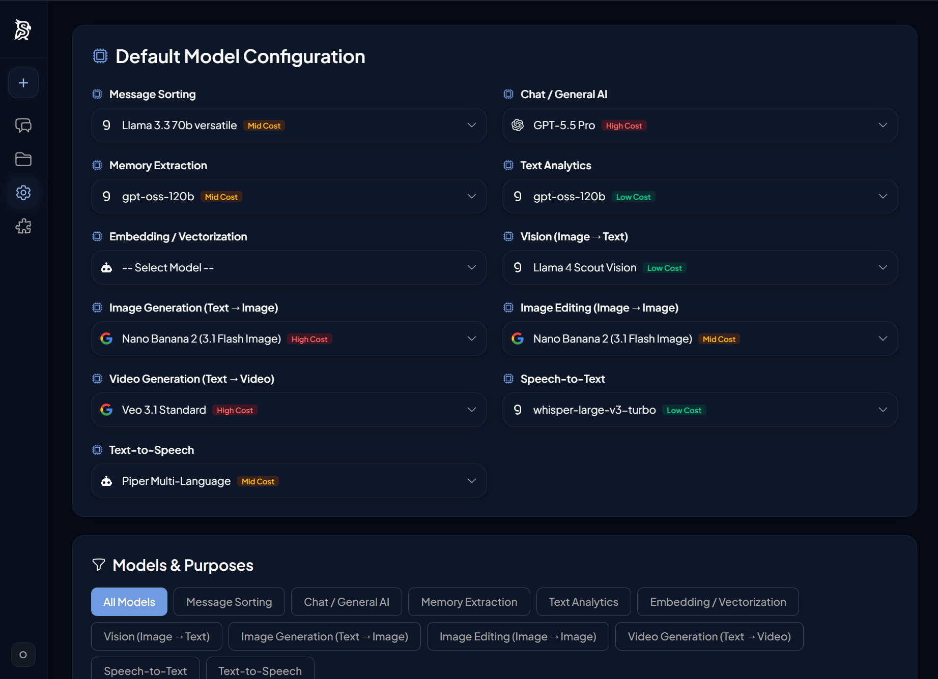This screenshot has height=679, width=938.
Task: Click the chip icon next to Embedding / Vectorization
Action: click(97, 236)
